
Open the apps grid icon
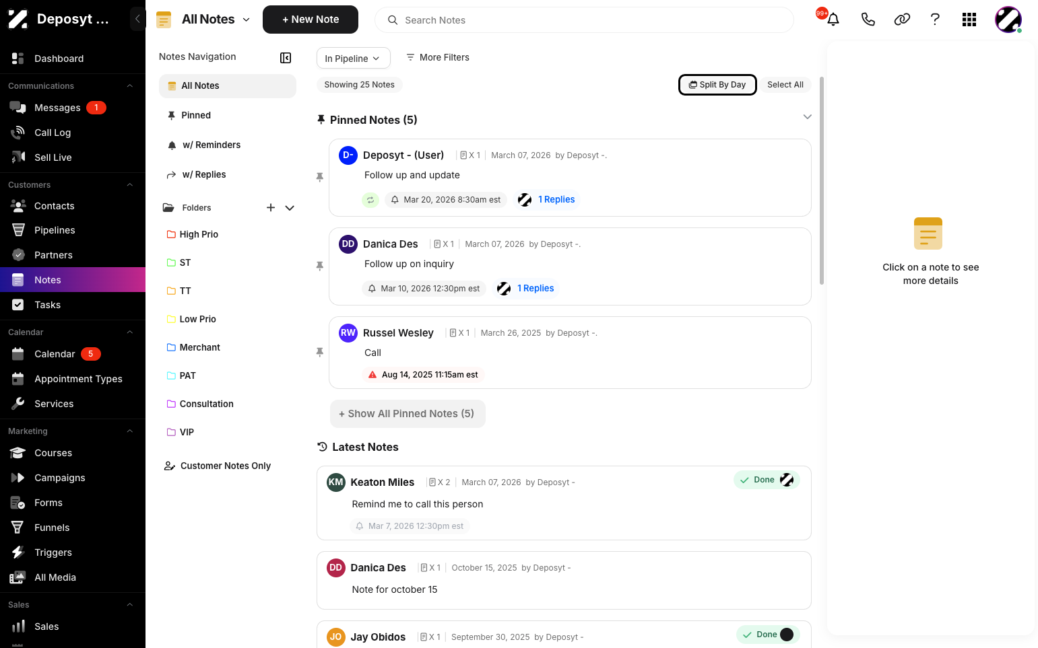(969, 20)
